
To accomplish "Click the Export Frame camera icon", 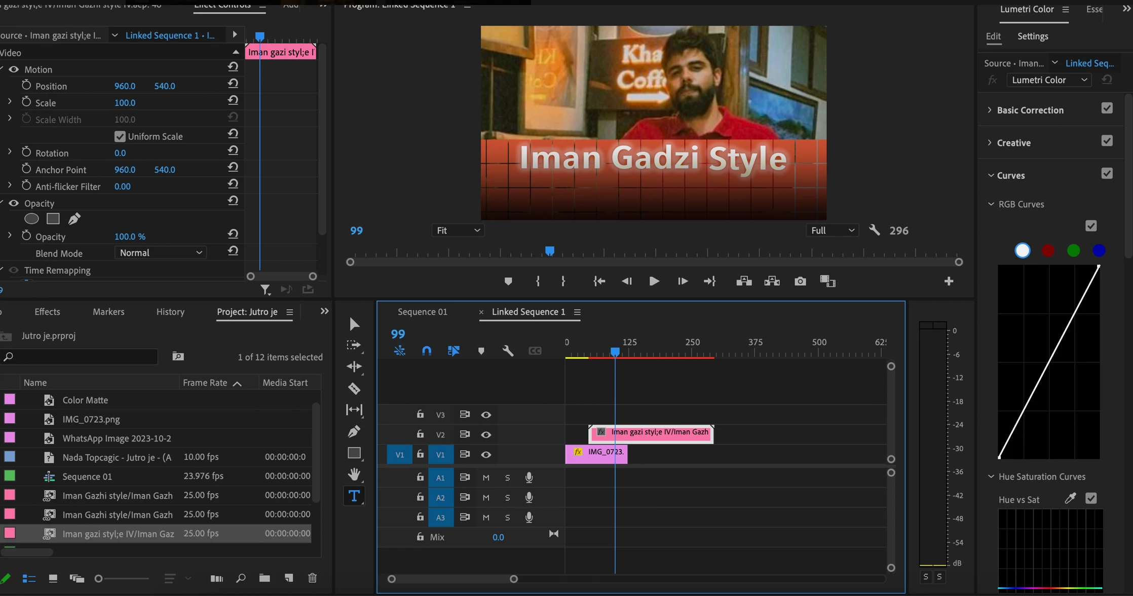I will pos(800,281).
